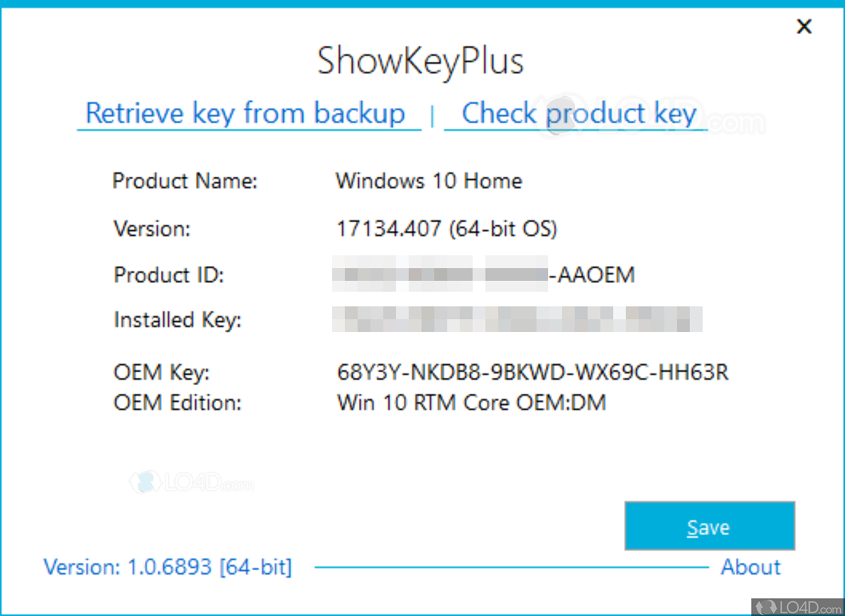Select the blurred Installed Key value
The image size is (845, 616).
(516, 319)
